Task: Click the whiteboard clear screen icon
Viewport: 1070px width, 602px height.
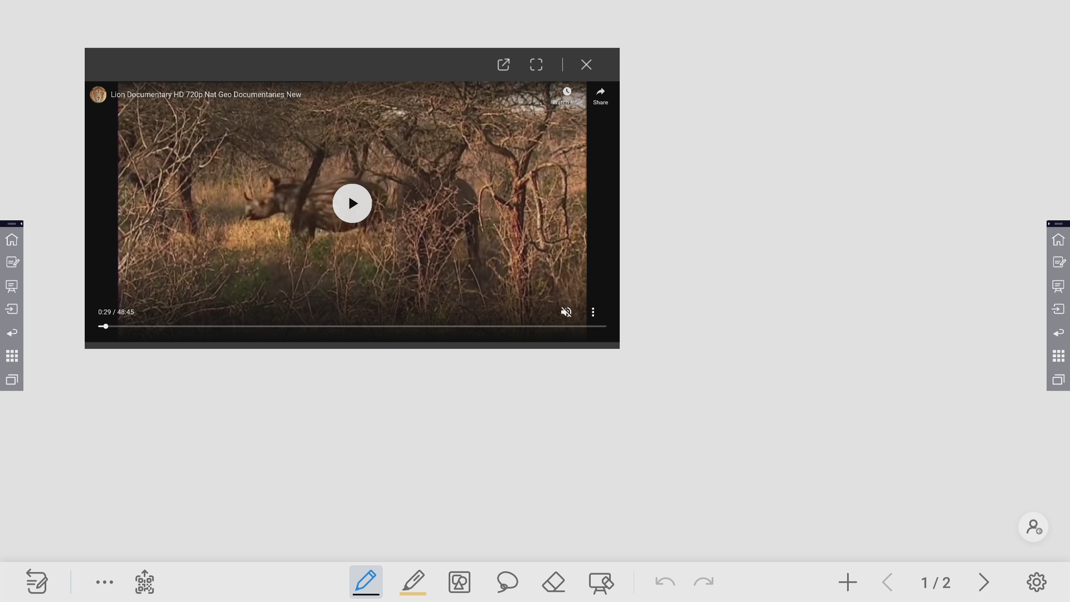Action: pos(601,583)
